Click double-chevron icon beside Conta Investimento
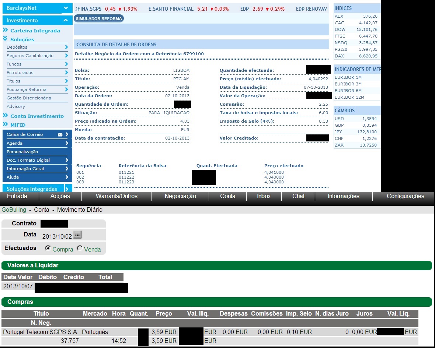 5,115
